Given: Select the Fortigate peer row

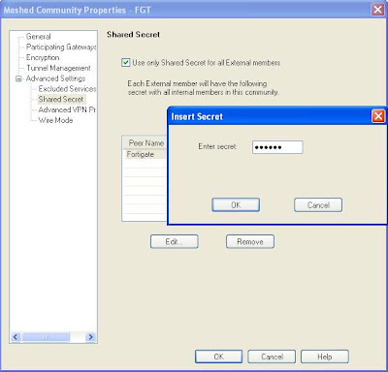Looking at the screenshot, I should click(x=145, y=154).
